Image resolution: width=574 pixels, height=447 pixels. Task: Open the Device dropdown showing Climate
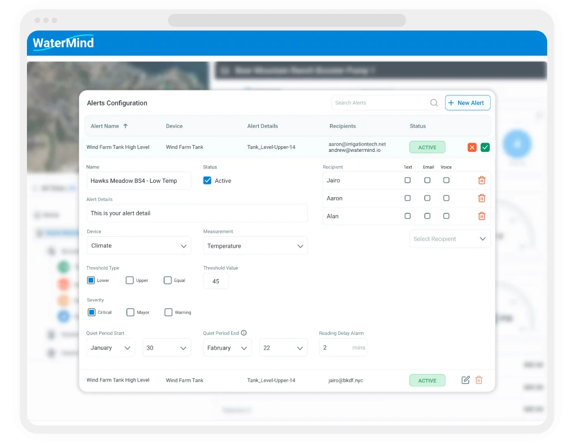[x=139, y=245]
